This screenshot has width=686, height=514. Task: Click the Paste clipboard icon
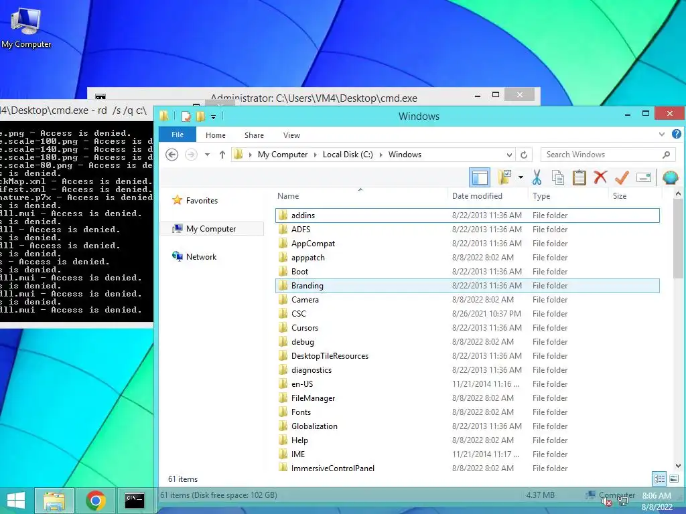pos(579,177)
